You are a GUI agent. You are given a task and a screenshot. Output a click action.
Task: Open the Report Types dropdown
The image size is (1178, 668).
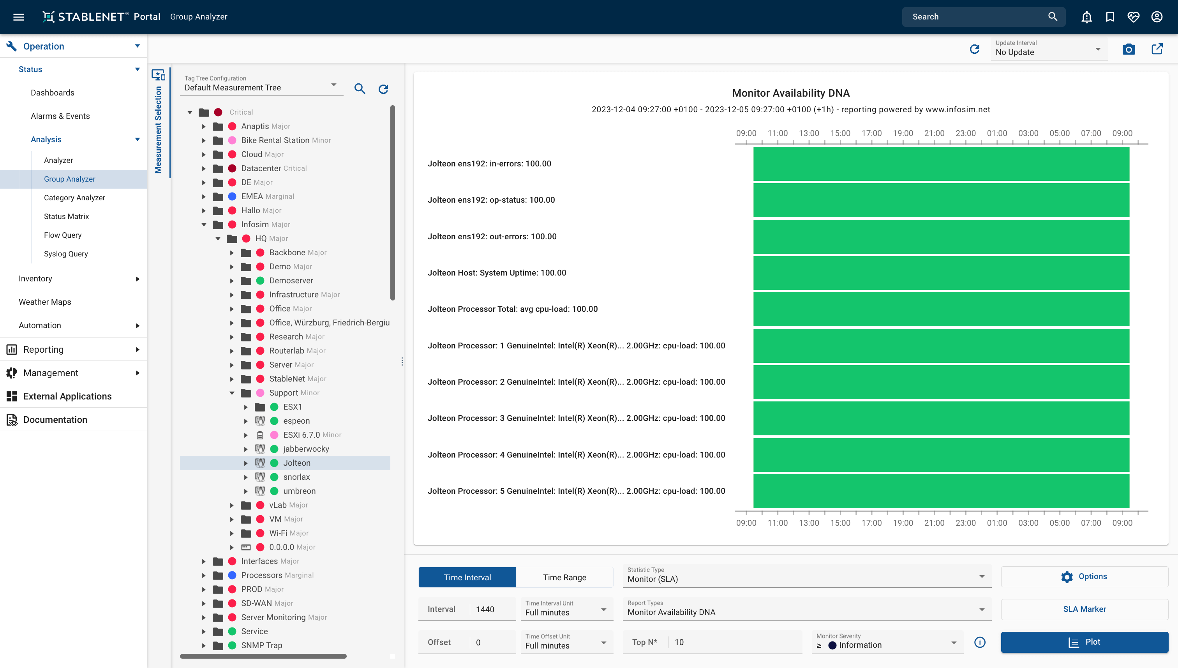[x=807, y=608]
